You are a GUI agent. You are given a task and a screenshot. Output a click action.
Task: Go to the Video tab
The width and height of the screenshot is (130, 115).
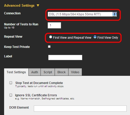(75, 72)
